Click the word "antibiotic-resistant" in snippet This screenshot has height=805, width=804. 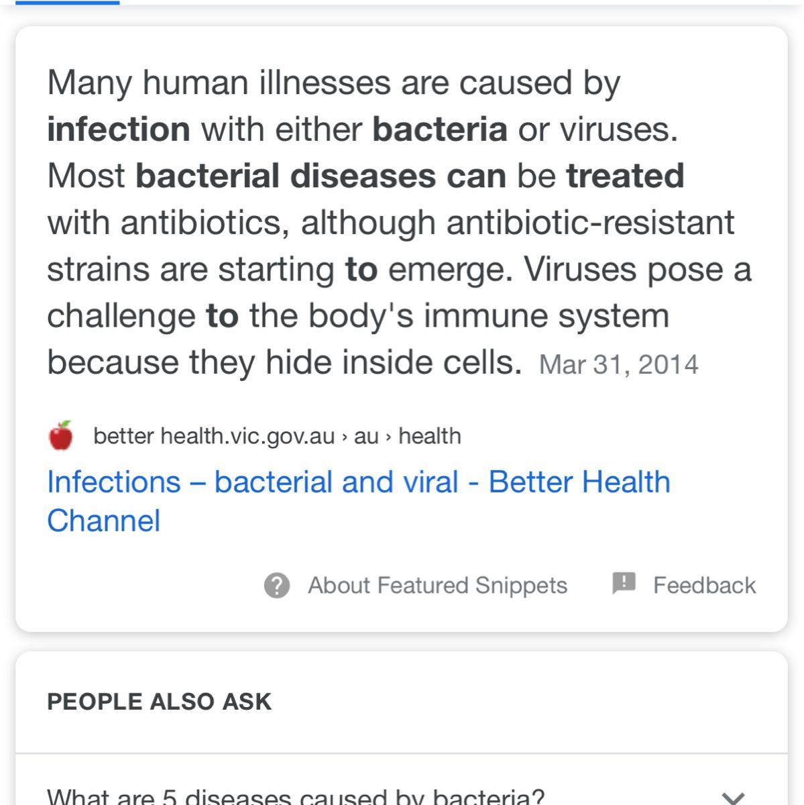(x=590, y=222)
